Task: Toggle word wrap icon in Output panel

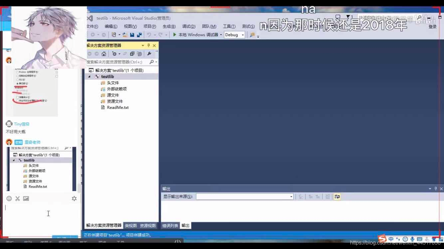Action: pyautogui.click(x=337, y=197)
